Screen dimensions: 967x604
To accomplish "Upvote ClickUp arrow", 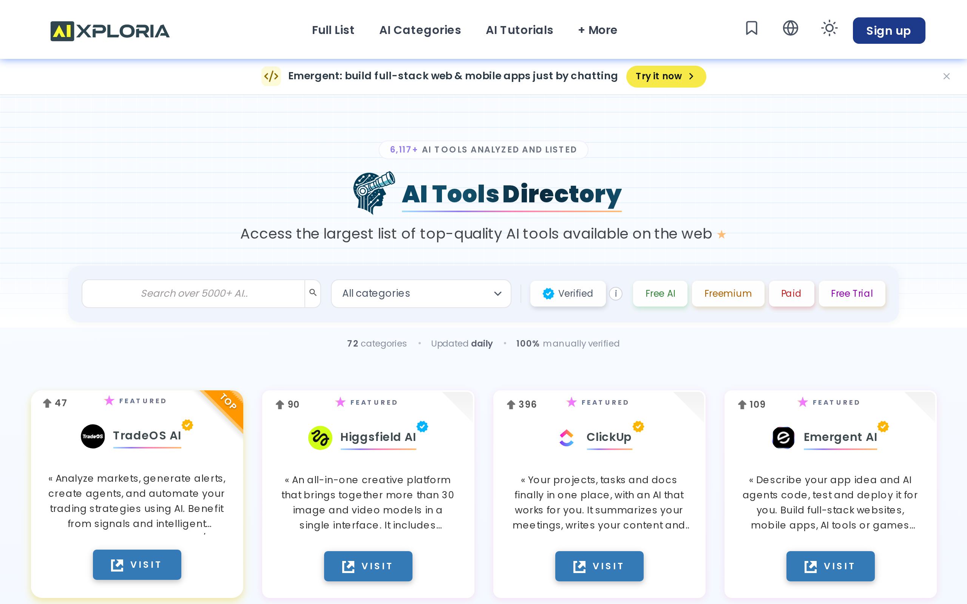I will [x=511, y=405].
